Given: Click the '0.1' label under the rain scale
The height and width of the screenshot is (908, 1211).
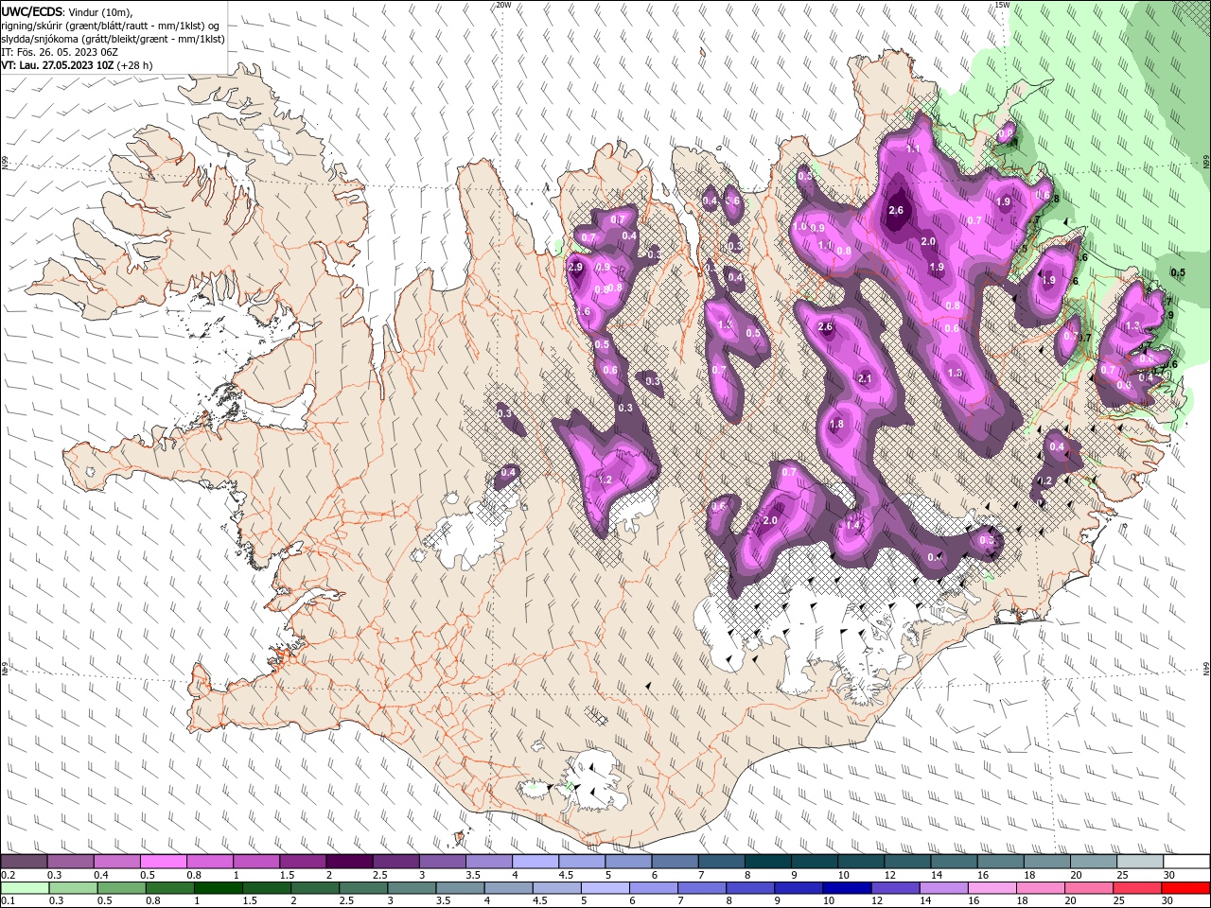Looking at the screenshot, I should point(8,901).
